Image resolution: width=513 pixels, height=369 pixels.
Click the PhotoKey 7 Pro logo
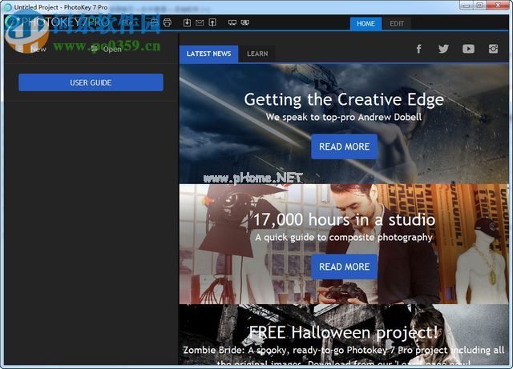point(57,22)
